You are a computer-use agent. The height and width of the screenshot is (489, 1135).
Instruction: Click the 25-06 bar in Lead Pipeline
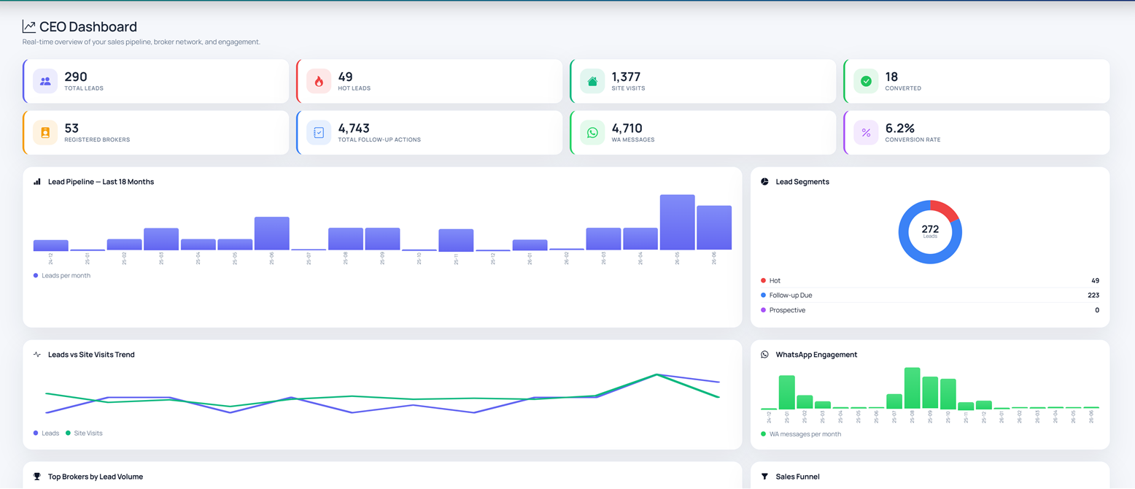click(x=272, y=234)
